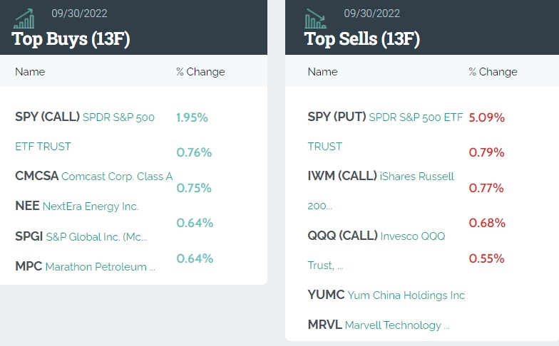Open the YUMC Yum China Holdings link

coord(386,295)
